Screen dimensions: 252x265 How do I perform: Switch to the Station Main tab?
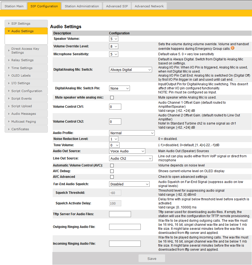[x=14, y=6]
